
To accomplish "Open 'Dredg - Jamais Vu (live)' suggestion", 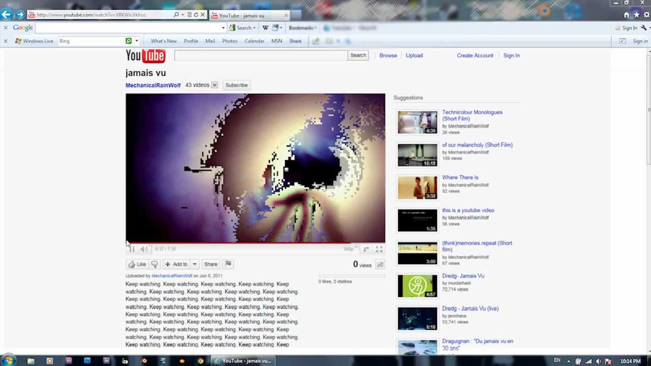I will (470, 309).
